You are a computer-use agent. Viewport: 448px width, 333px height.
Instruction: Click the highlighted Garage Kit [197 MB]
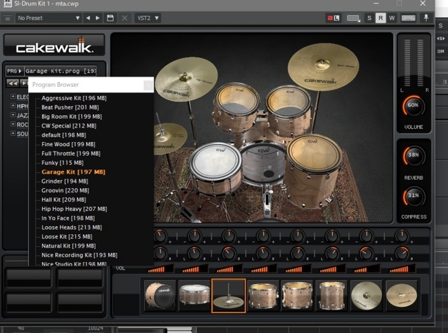73,172
